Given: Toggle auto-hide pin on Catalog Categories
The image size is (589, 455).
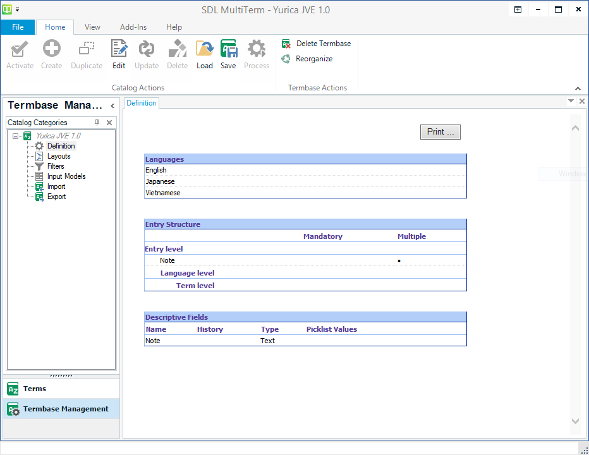Looking at the screenshot, I should tap(97, 123).
